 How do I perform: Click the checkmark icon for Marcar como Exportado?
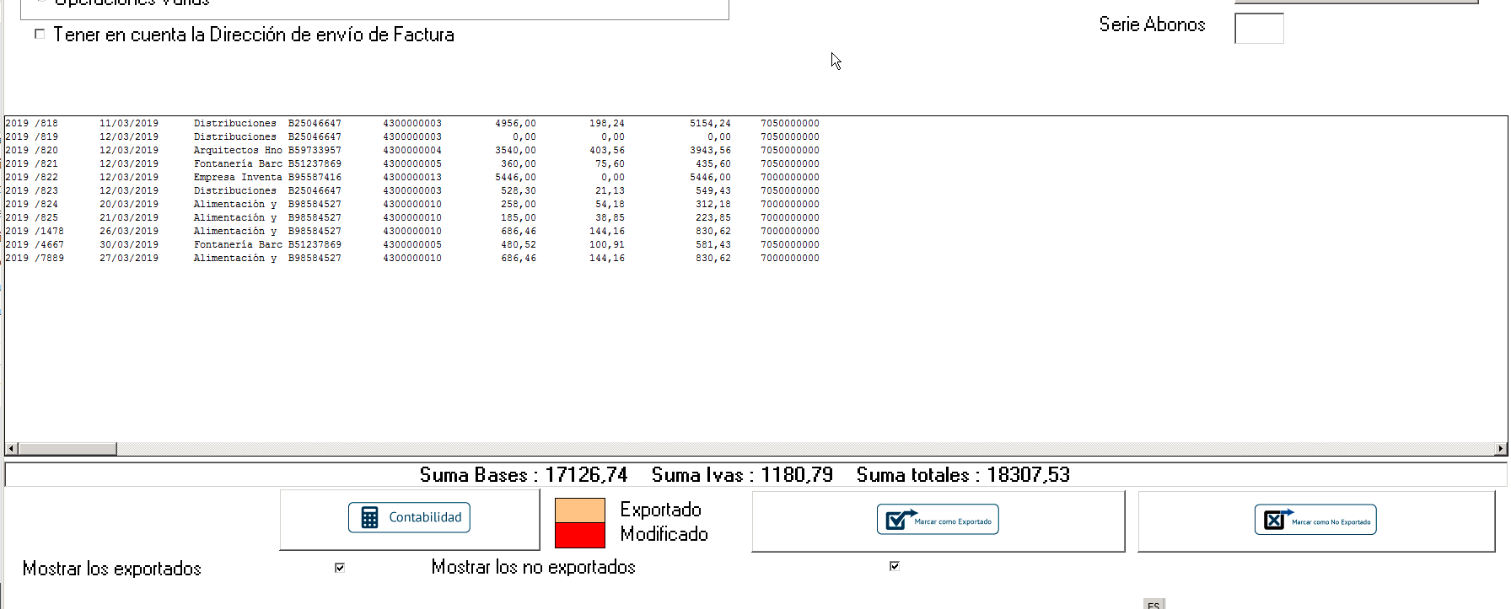[x=900, y=520]
